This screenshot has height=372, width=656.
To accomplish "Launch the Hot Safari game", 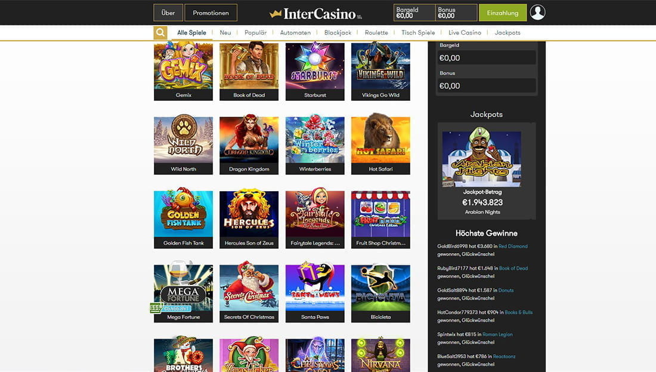I will click(x=380, y=145).
